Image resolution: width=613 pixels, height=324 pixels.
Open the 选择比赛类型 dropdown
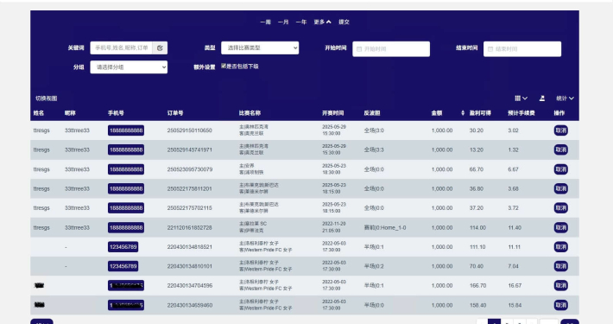[x=260, y=48]
